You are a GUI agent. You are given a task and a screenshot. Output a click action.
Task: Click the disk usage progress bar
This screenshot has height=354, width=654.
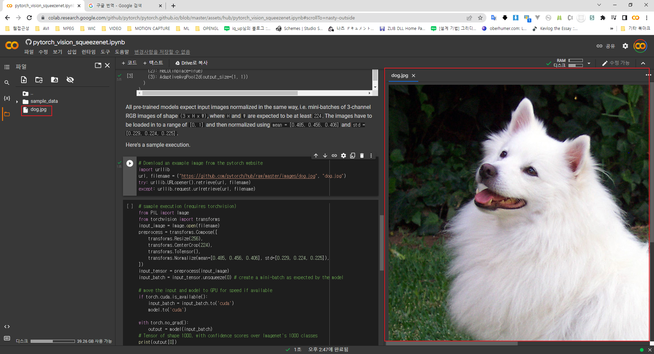pos(53,341)
